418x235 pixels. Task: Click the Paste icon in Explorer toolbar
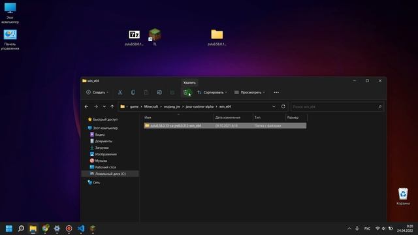(x=146, y=93)
